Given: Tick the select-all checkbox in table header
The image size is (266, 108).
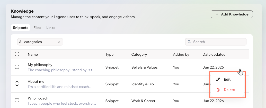Looking at the screenshot, I should pos(17,54).
